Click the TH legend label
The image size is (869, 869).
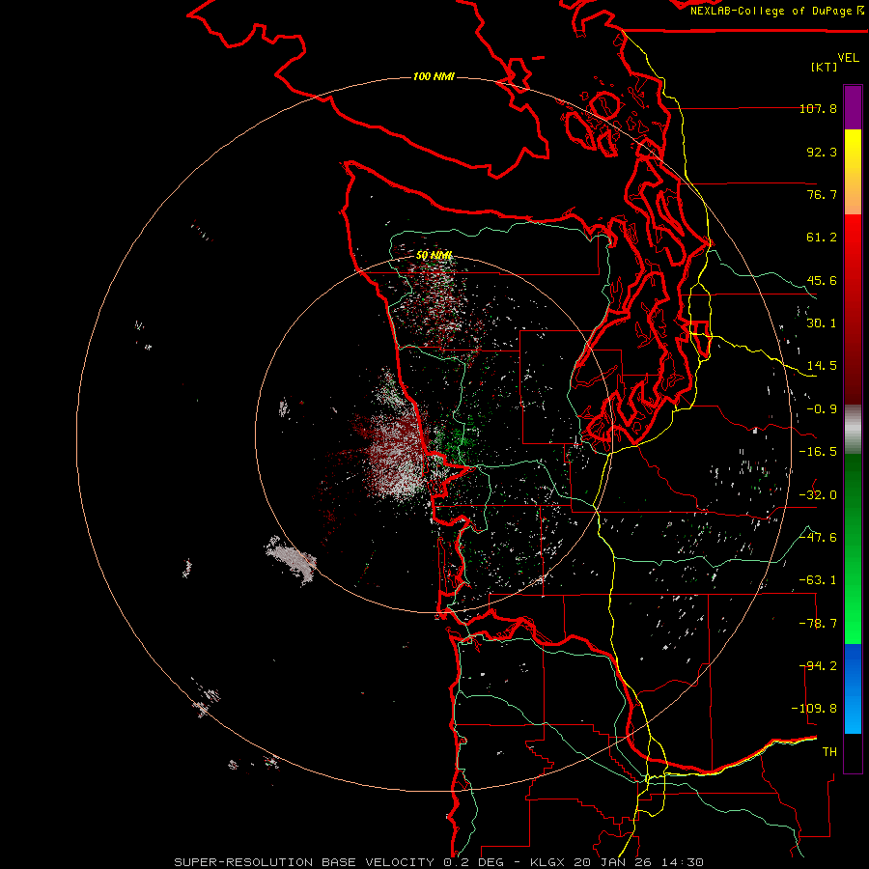(829, 752)
